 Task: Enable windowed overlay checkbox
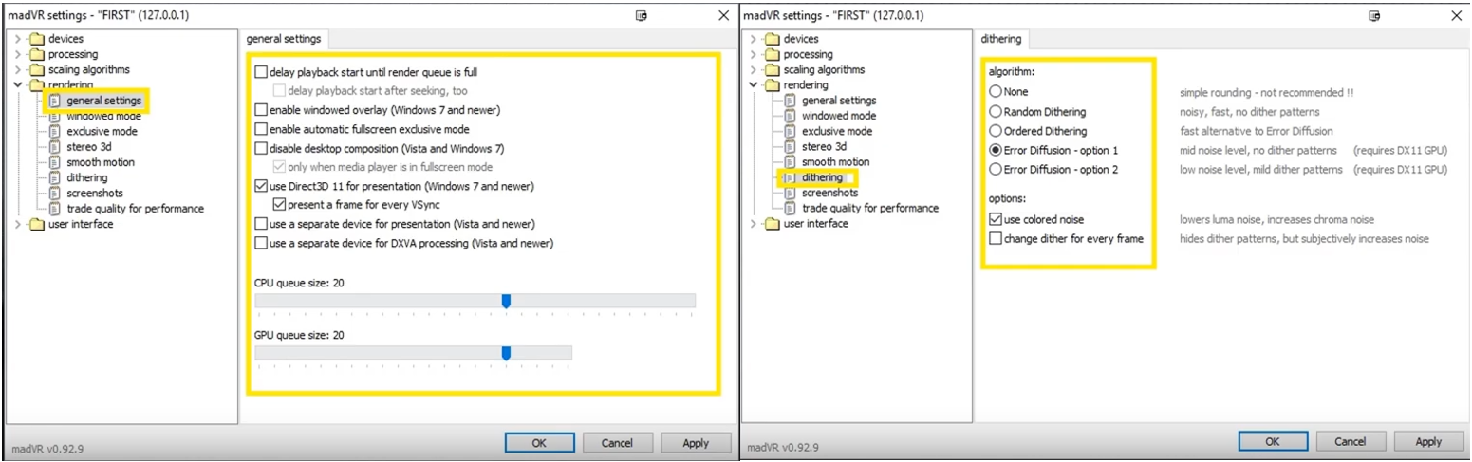point(261,110)
